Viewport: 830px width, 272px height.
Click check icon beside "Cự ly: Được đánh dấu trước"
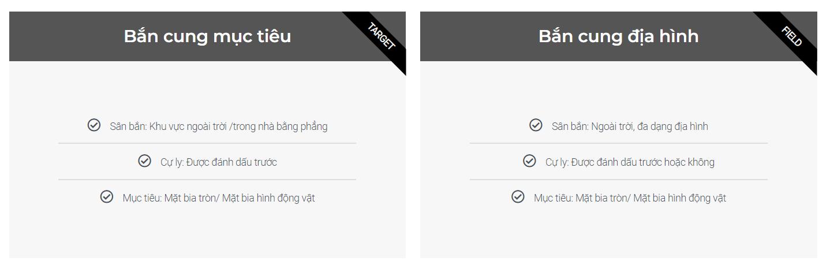coord(145,161)
